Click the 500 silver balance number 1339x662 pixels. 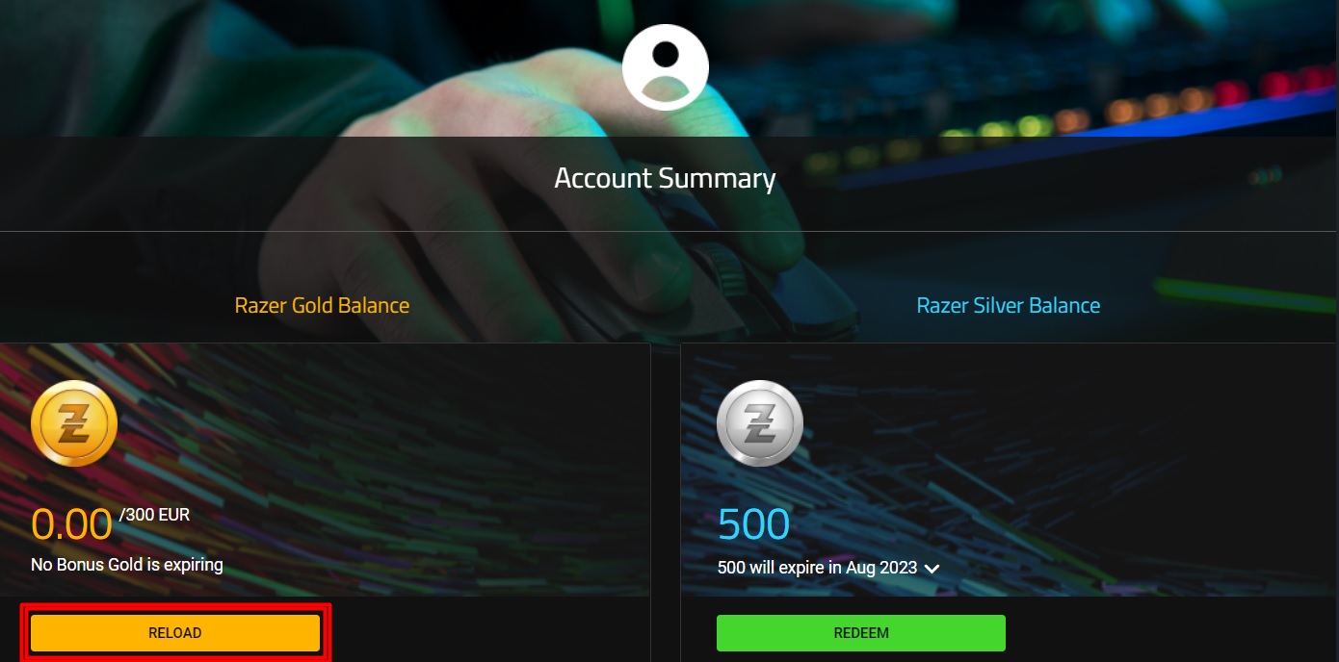click(753, 525)
